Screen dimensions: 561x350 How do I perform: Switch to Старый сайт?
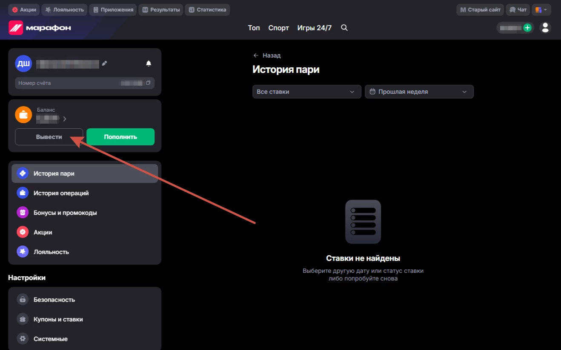click(480, 9)
